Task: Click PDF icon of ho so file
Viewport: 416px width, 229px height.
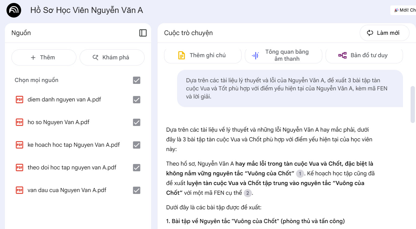Action: [x=19, y=122]
